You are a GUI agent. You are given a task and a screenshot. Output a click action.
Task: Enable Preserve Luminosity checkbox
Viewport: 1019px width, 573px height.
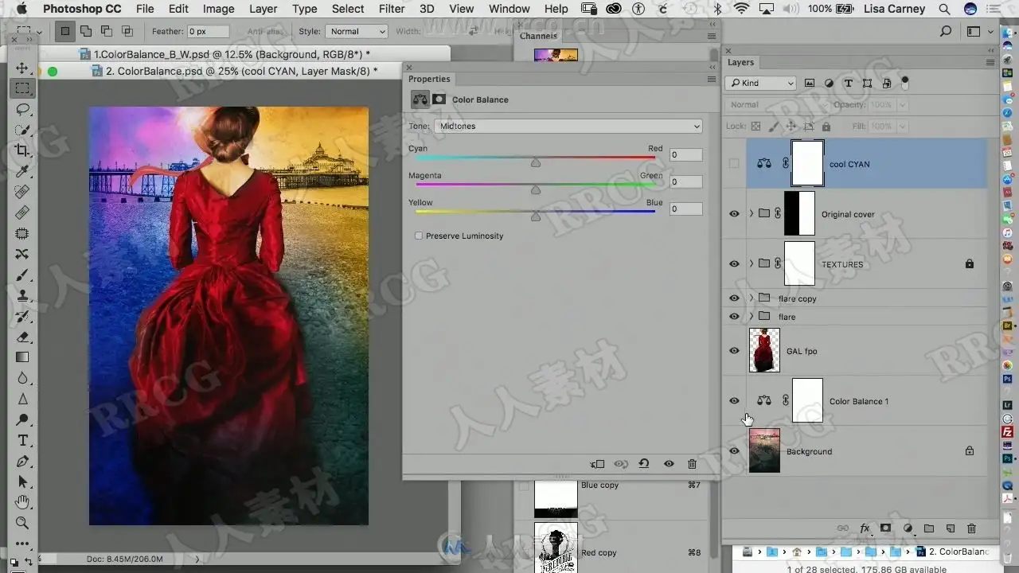419,236
